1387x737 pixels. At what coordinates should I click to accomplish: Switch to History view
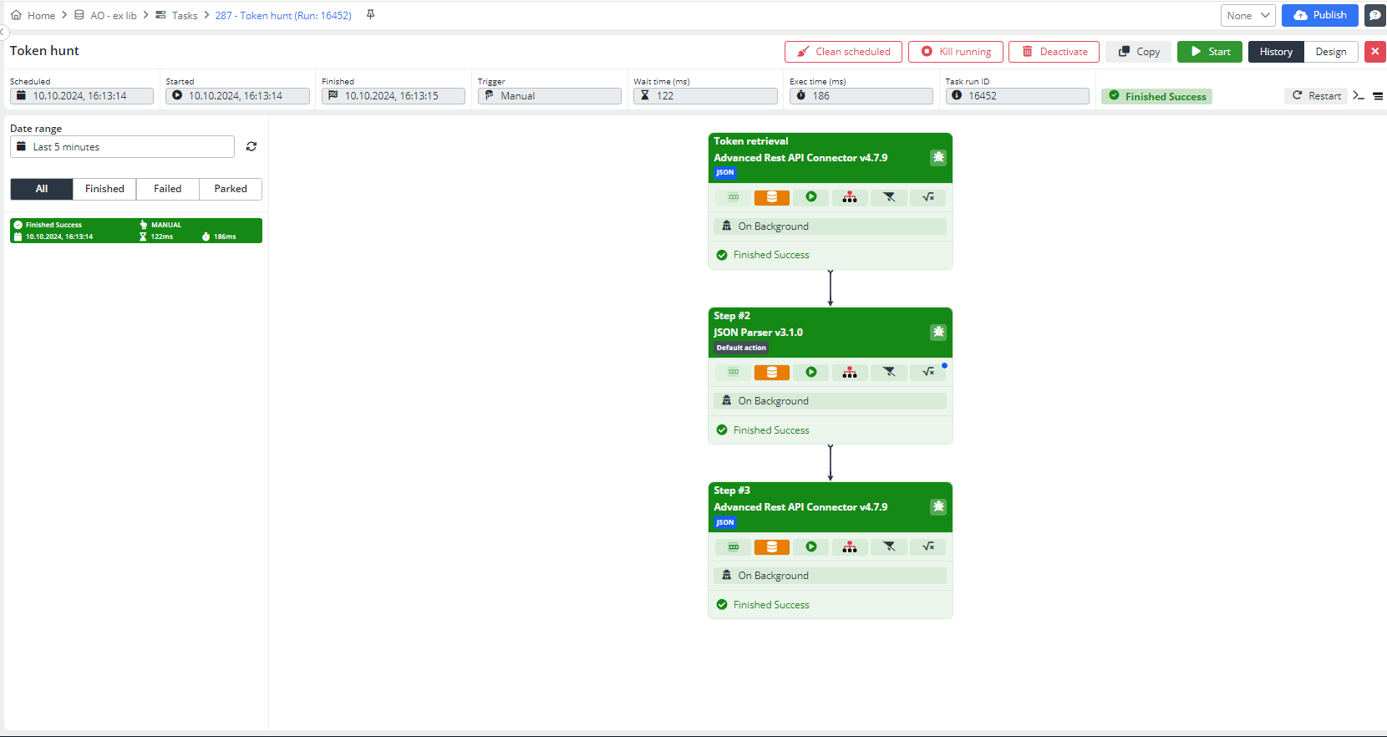pos(1276,52)
